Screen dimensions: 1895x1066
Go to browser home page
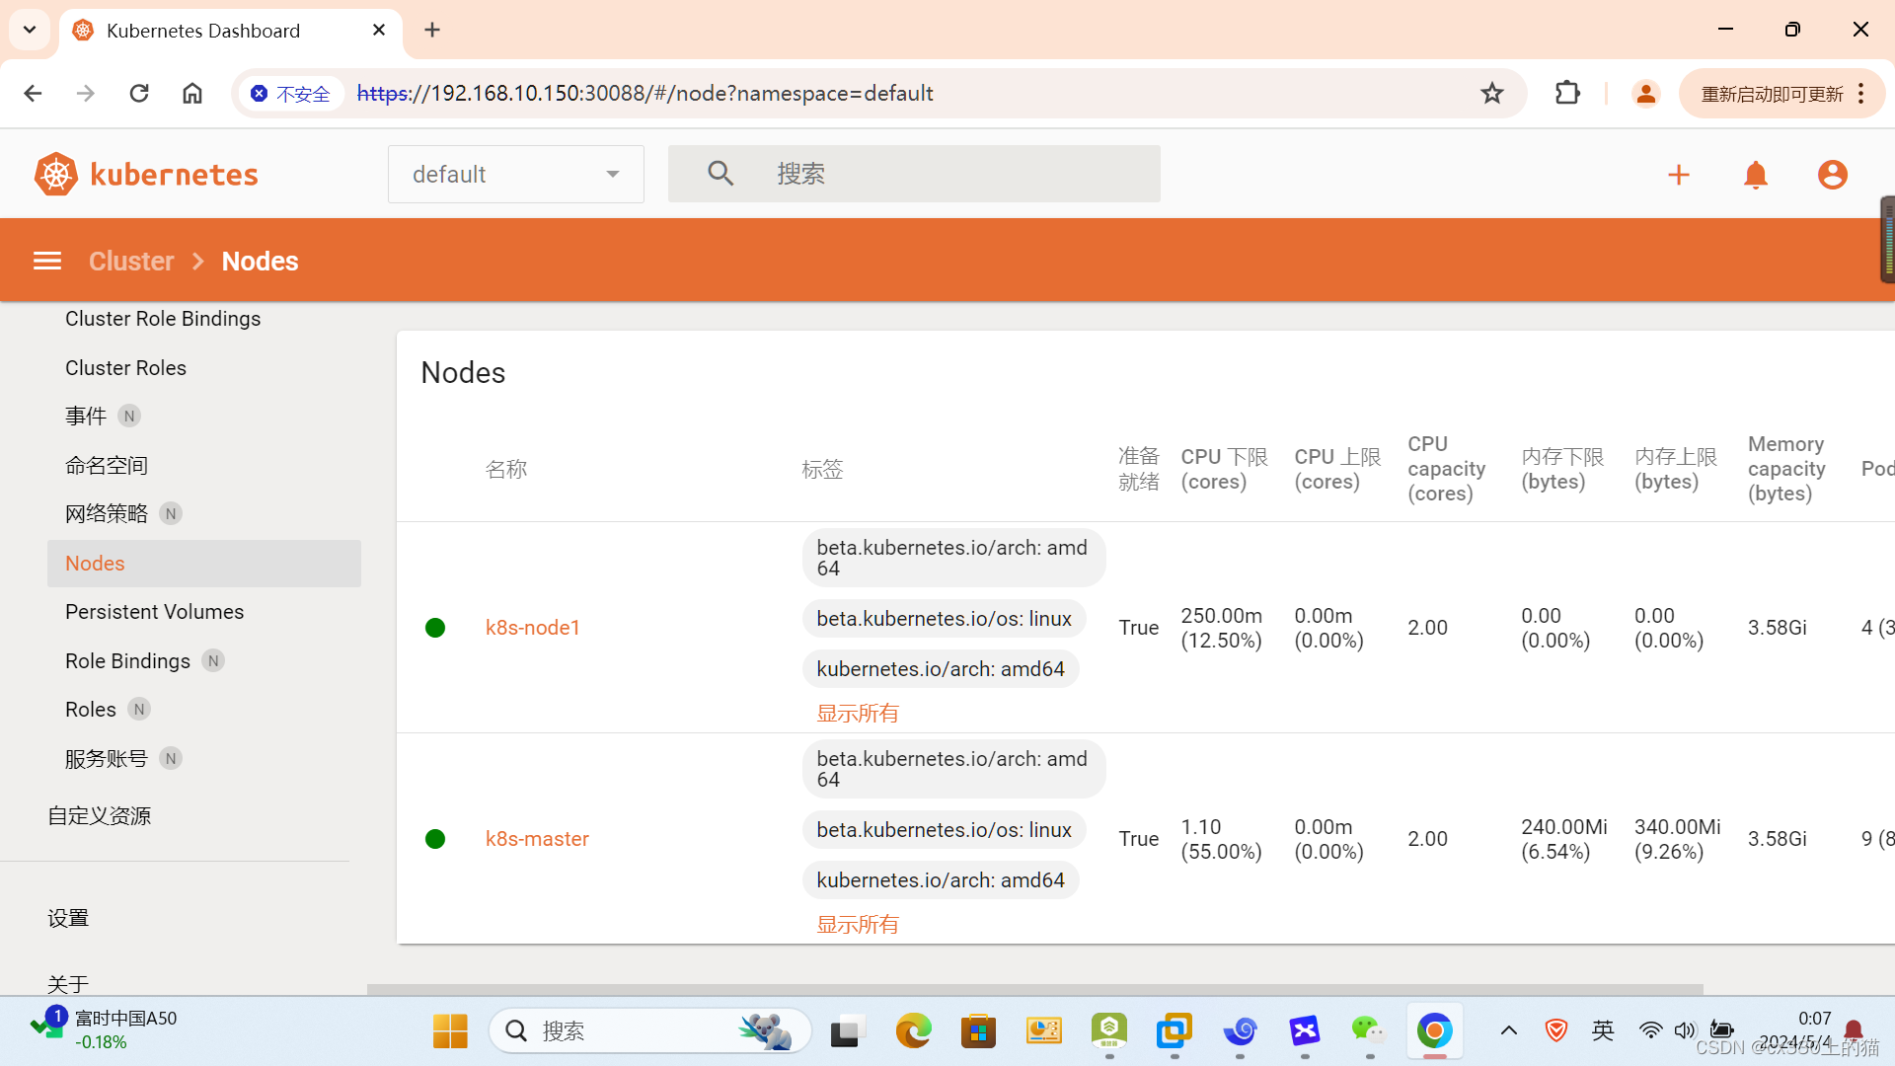192,94
